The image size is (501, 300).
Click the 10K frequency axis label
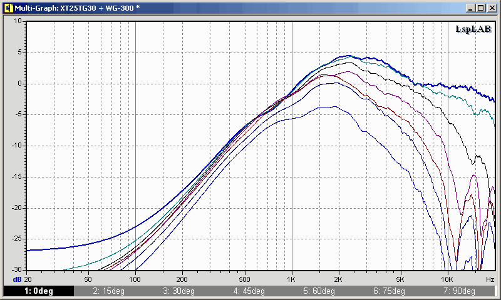click(447, 279)
